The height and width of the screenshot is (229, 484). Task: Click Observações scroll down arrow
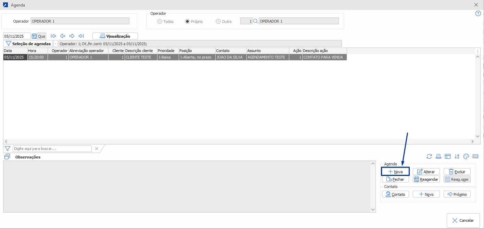[373, 209]
